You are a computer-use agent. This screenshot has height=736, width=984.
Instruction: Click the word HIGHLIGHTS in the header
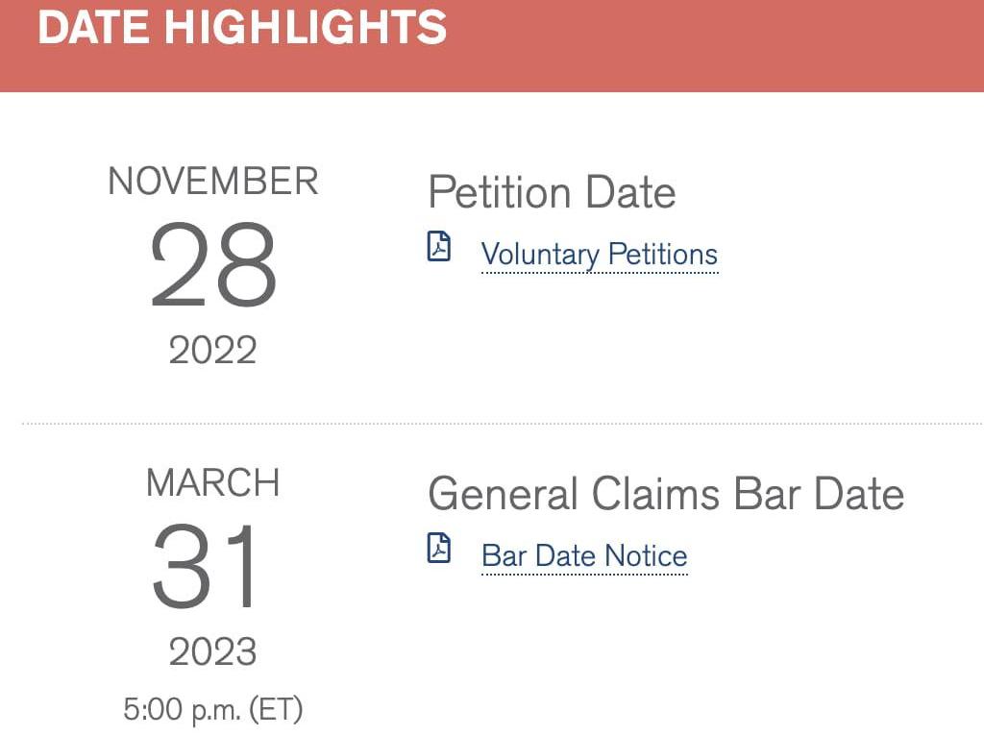pos(305,27)
